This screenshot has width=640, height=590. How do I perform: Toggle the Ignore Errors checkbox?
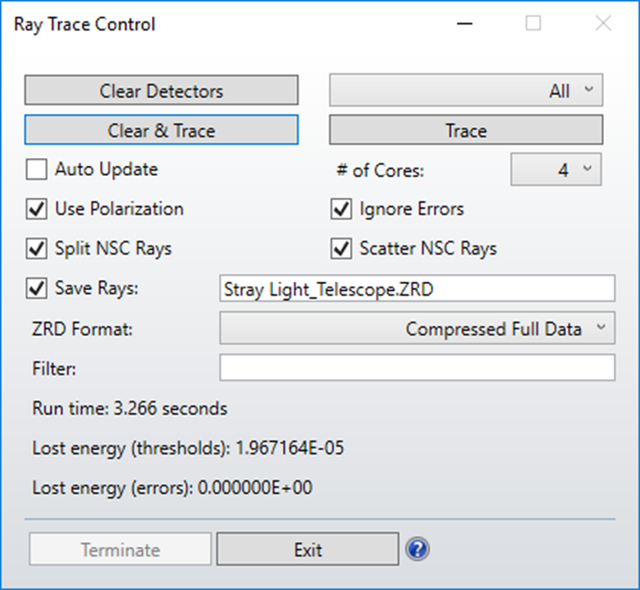pyautogui.click(x=341, y=209)
